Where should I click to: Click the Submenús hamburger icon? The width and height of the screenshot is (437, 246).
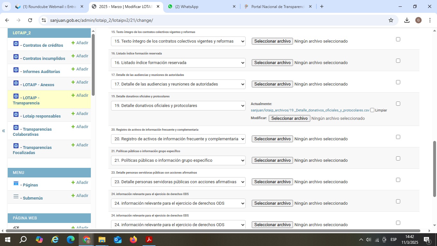[x=16, y=196]
